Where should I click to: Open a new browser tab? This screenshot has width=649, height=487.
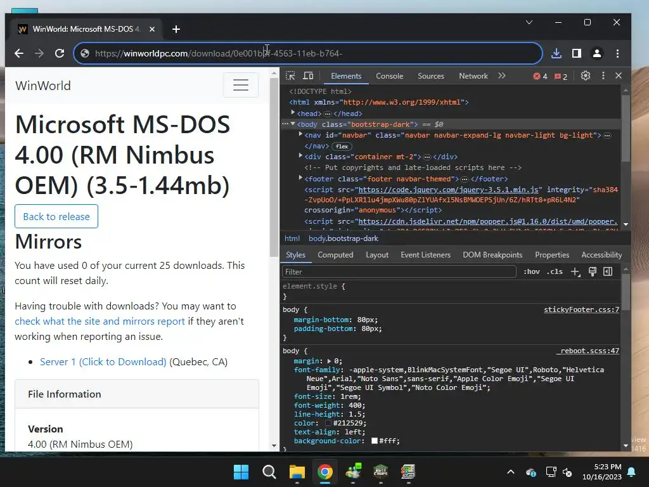click(x=176, y=29)
